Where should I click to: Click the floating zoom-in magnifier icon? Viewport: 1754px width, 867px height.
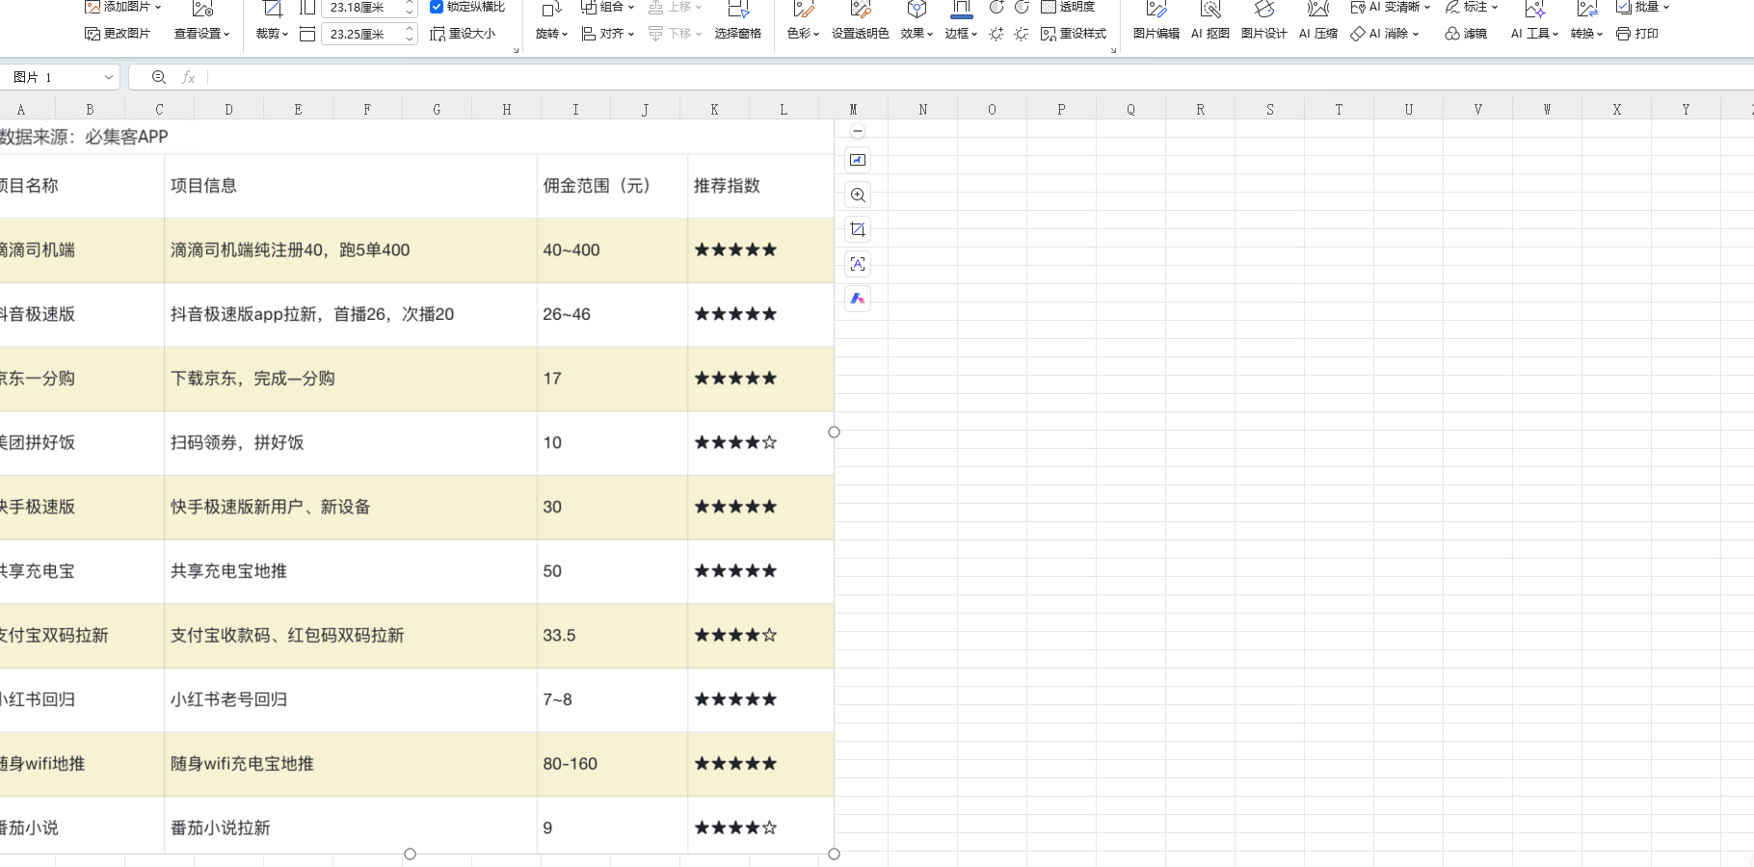pyautogui.click(x=858, y=195)
